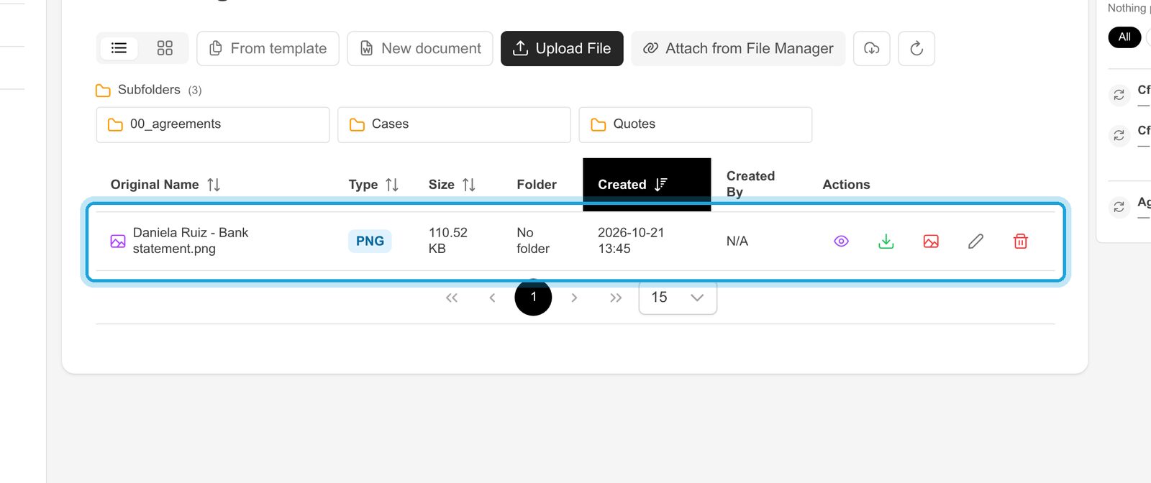
Task: Sort by Size column
Action: point(452,185)
